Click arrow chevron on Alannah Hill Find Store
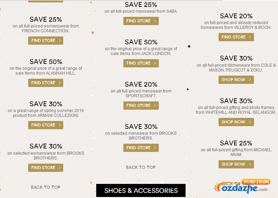This screenshot has height=198, width=278. 59,83
